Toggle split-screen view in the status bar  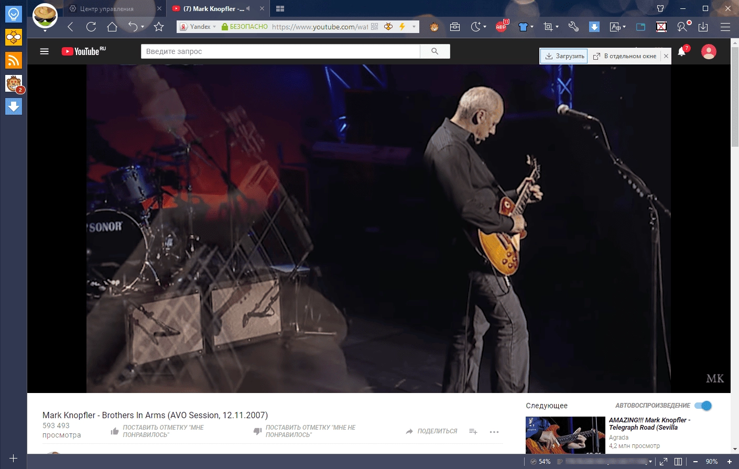(x=678, y=462)
